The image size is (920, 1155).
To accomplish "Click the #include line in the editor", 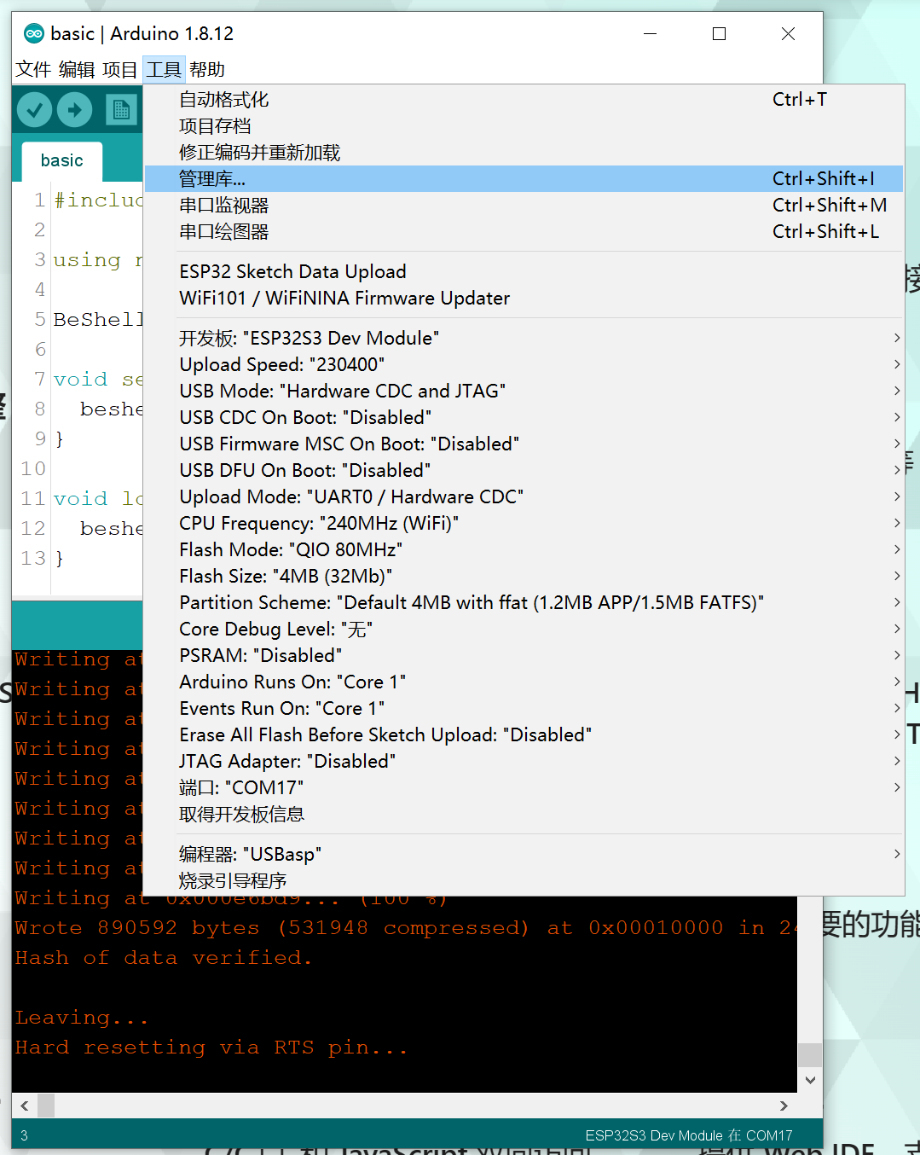I will coord(98,200).
